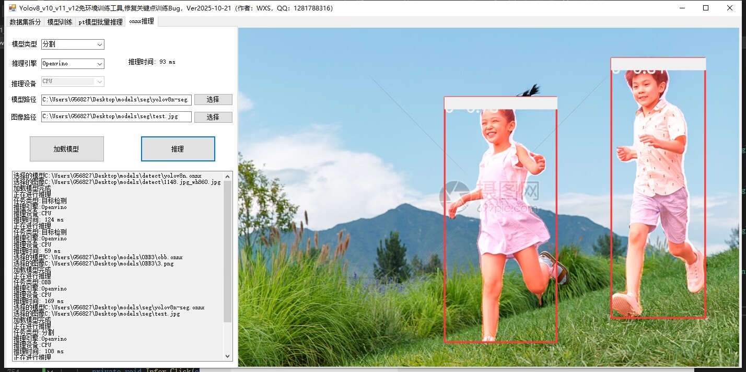
Task: Switch to the 数据集拆分 tab
Action: tap(25, 22)
